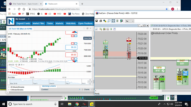191x107 pixels.
Task: Click the browser forward arrow
Action: [x=14, y=9]
